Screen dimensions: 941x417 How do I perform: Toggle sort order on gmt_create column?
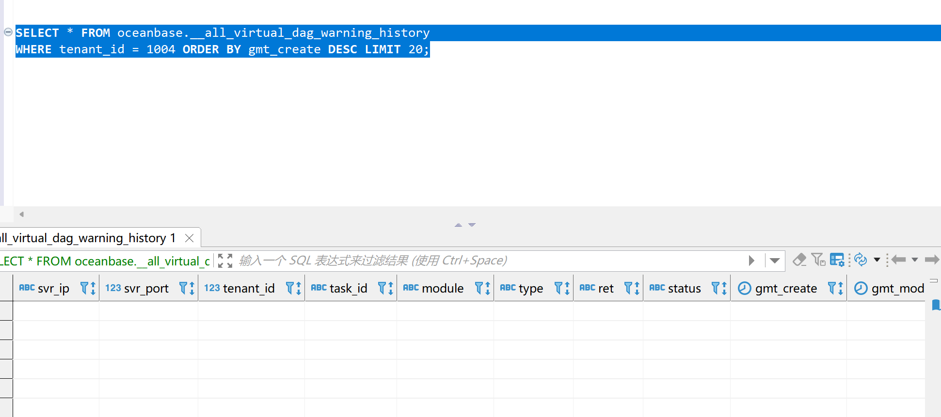pos(841,288)
